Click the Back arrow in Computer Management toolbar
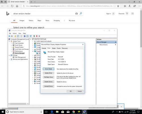142x114 pixels. [9, 36]
